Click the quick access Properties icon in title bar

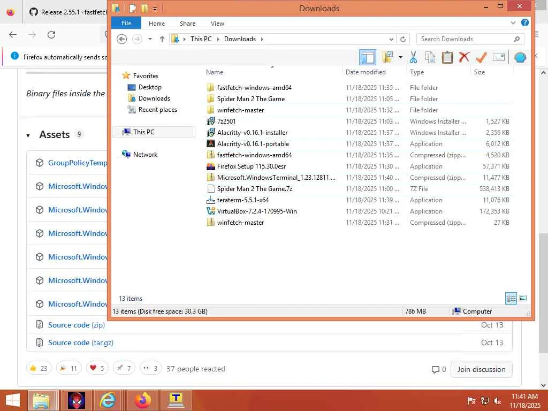coord(133,8)
